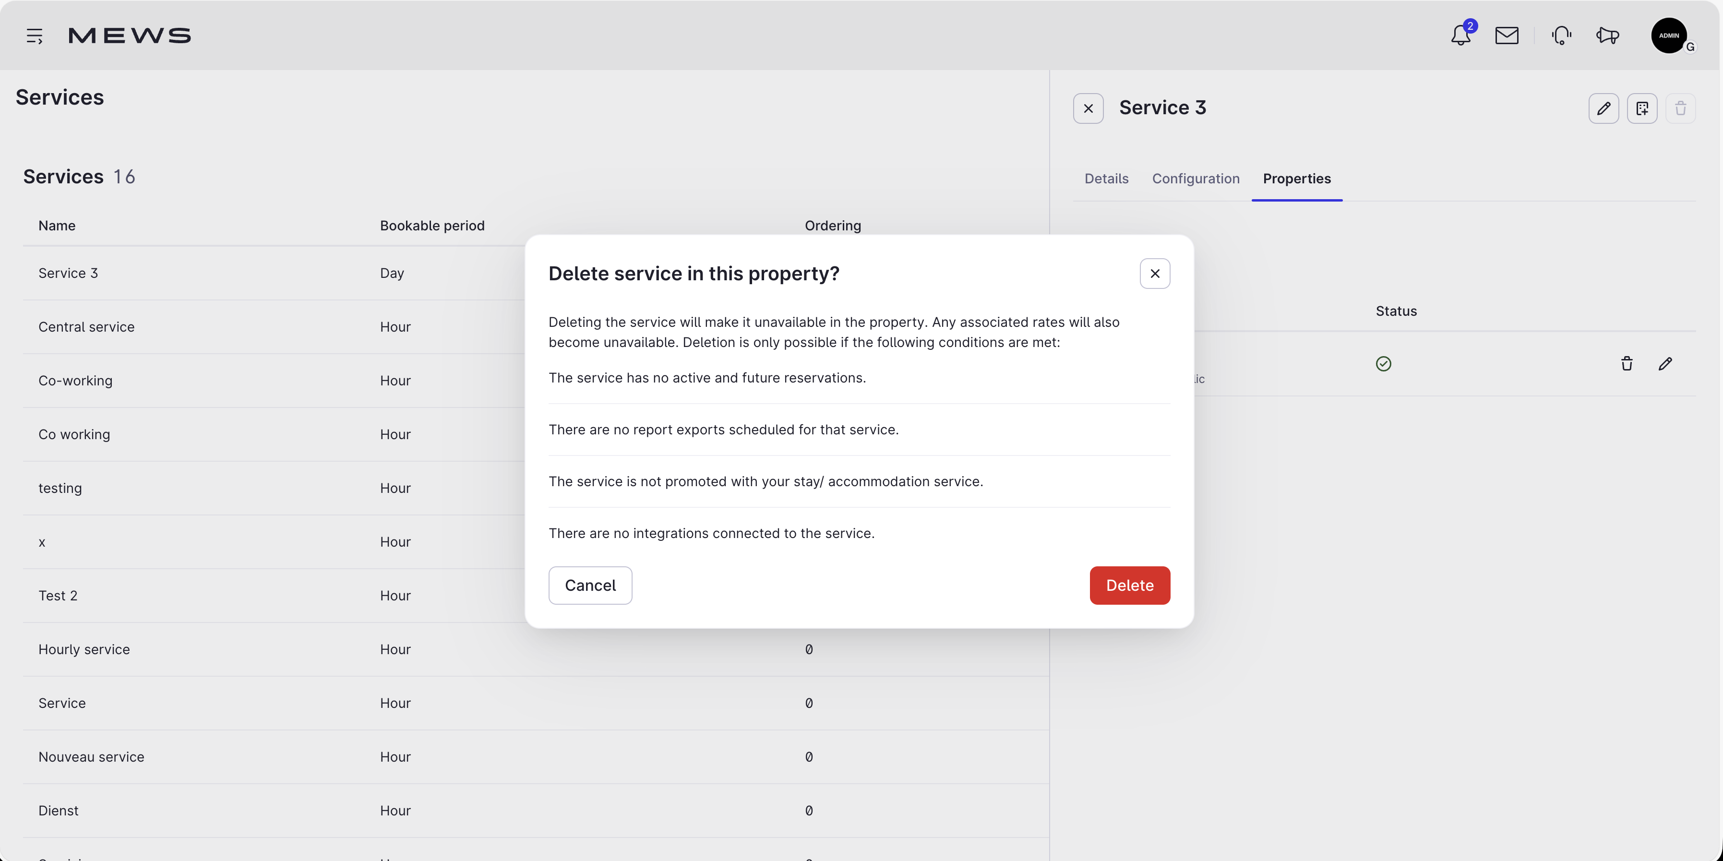Click the edit pencil beside Service 3 title
Image resolution: width=1723 pixels, height=861 pixels.
1603,108
